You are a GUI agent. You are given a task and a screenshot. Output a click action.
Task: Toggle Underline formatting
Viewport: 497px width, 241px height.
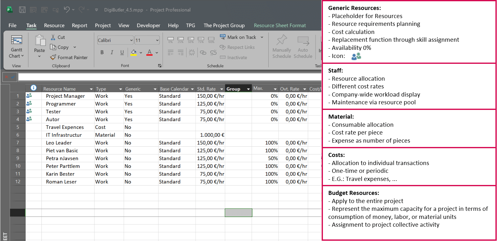click(x=122, y=52)
